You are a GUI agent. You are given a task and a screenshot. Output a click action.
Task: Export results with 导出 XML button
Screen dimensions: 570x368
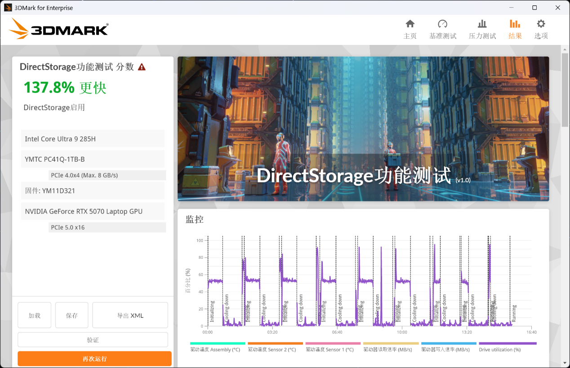(x=130, y=315)
